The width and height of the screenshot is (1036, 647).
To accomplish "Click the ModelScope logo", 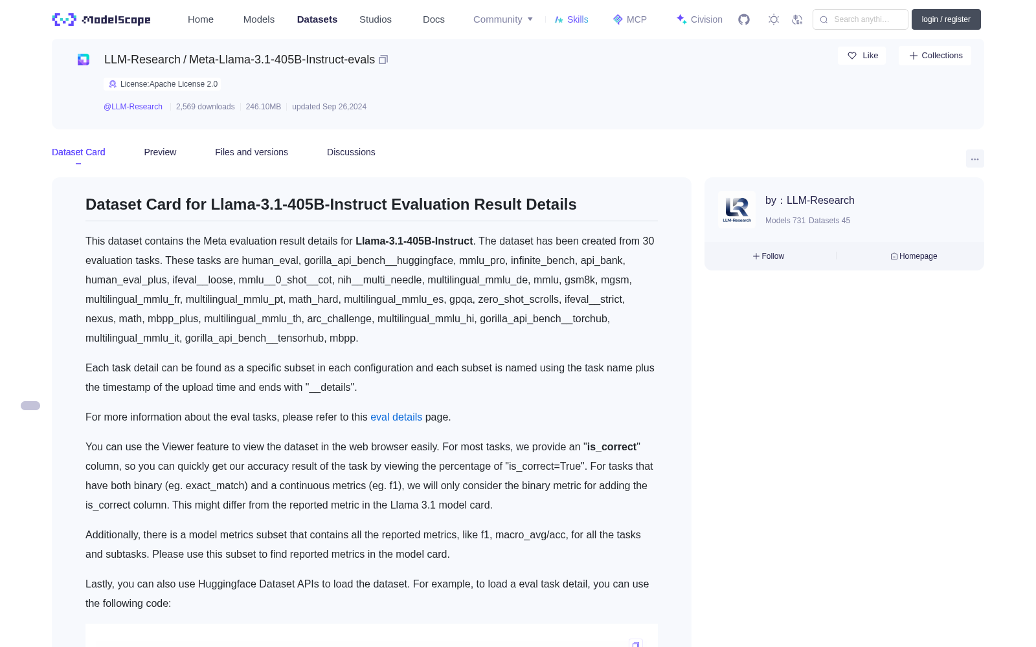I will tap(102, 19).
